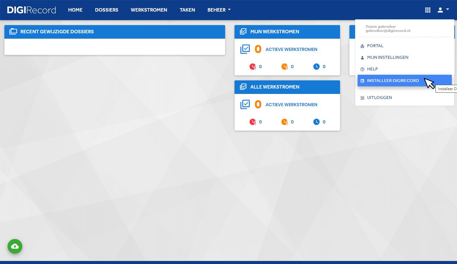Click the green cloud upload button
The image size is (457, 264).
tap(15, 246)
